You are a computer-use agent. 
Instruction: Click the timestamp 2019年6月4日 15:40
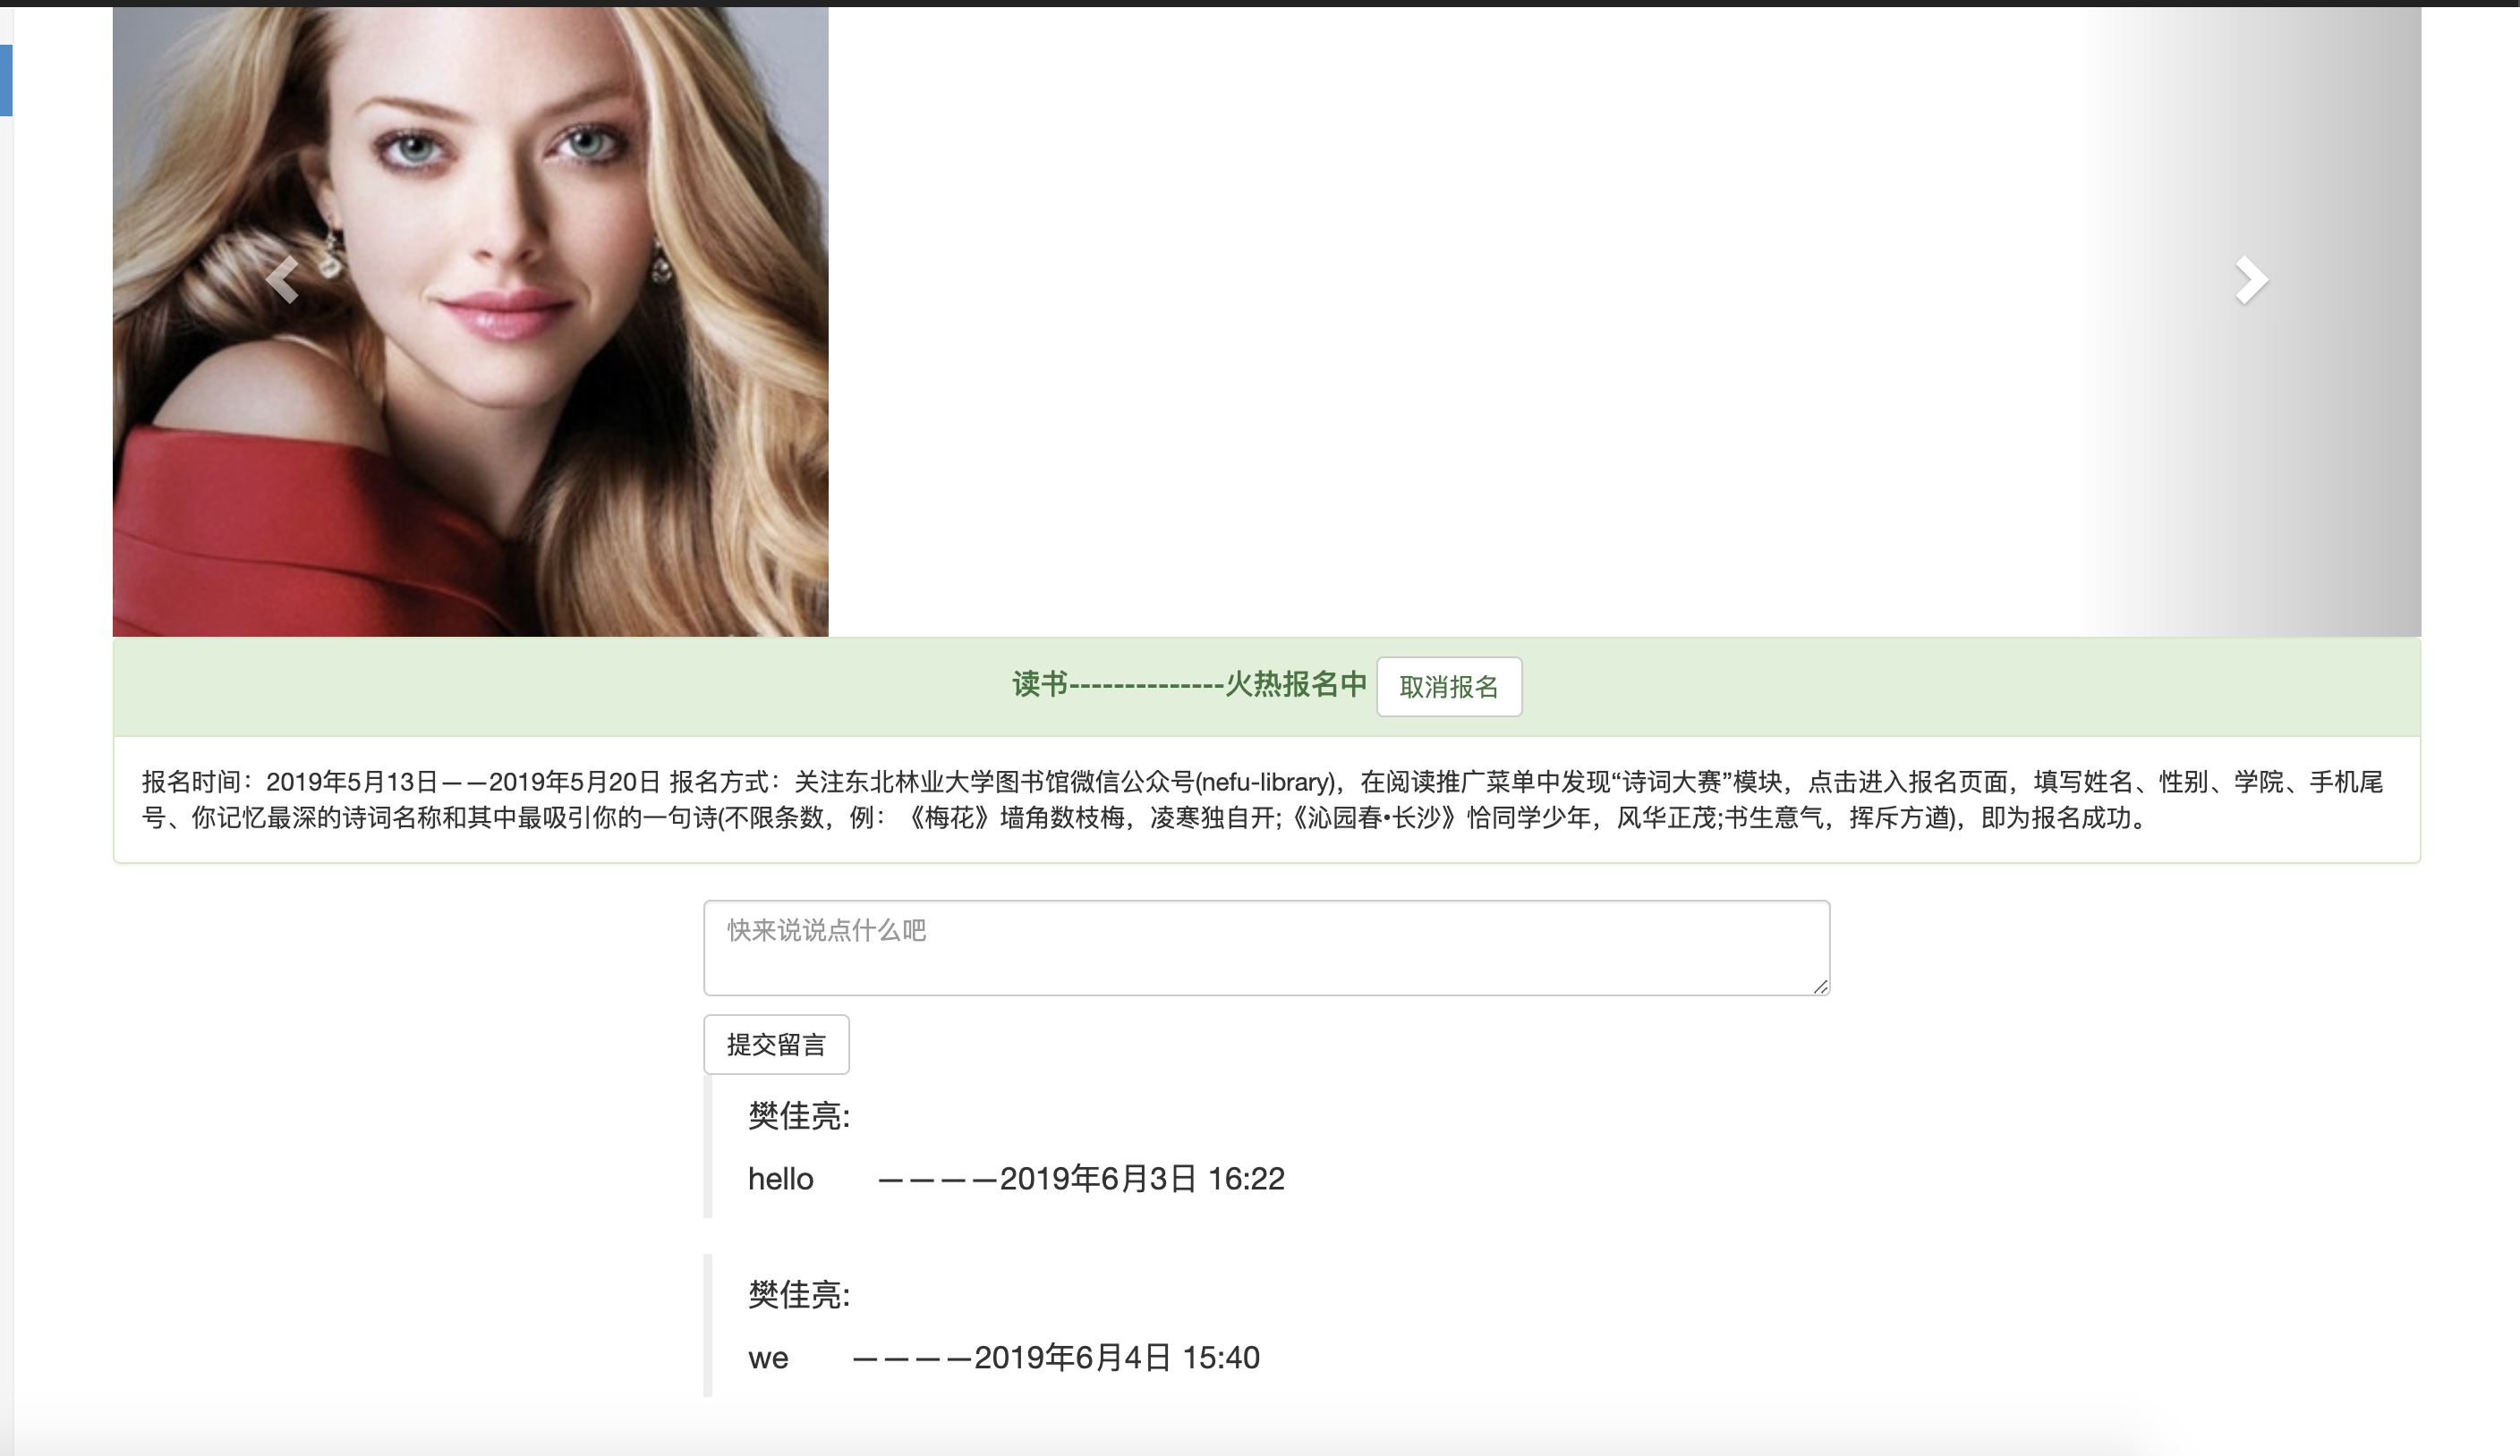click(1116, 1358)
